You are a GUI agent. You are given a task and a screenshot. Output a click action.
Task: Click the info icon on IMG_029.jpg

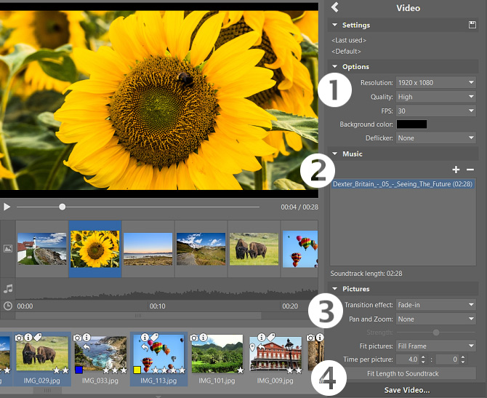pos(28,337)
